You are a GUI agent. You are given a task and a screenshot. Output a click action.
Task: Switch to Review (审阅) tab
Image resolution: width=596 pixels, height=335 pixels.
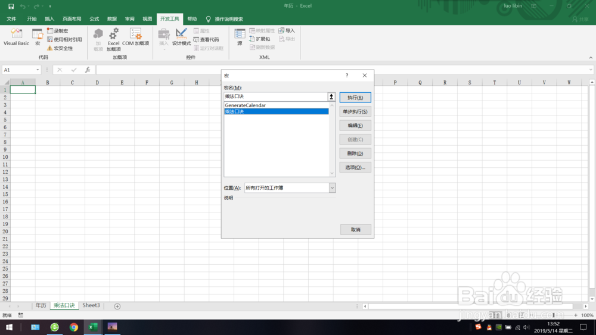point(129,19)
